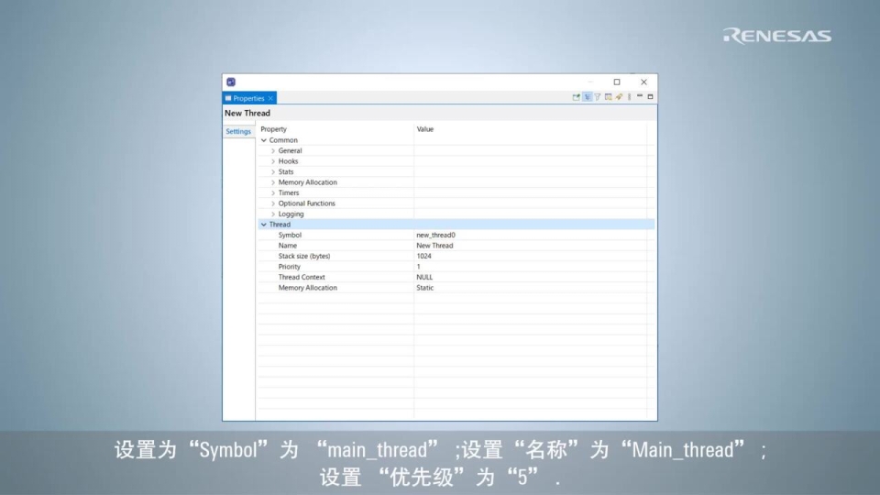Toggle the Show Categories toolbar icon
Image resolution: width=880 pixels, height=495 pixels.
tap(587, 97)
